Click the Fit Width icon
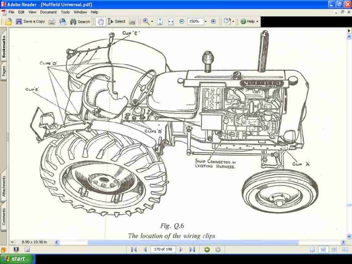The image size is (352, 264). (x=171, y=22)
